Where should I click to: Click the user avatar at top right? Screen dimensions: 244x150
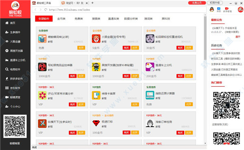(240, 10)
